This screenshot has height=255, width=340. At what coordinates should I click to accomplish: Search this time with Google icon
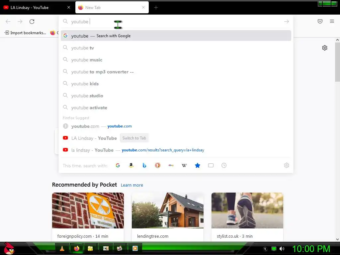(x=118, y=165)
